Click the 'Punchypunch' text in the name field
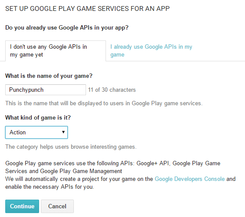This screenshot has height=217, width=245. [26, 90]
